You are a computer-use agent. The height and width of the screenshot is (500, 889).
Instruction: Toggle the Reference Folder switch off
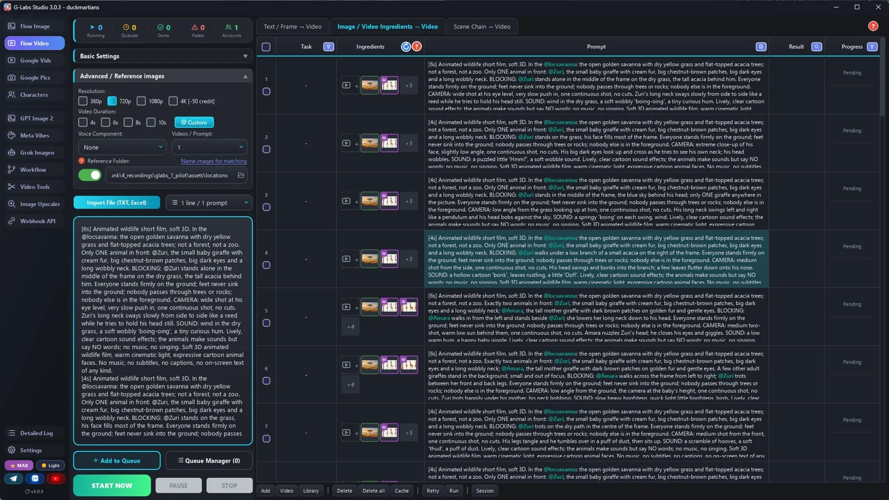point(89,176)
